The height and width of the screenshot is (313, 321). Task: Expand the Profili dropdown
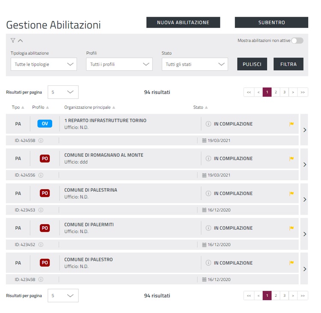(119, 64)
